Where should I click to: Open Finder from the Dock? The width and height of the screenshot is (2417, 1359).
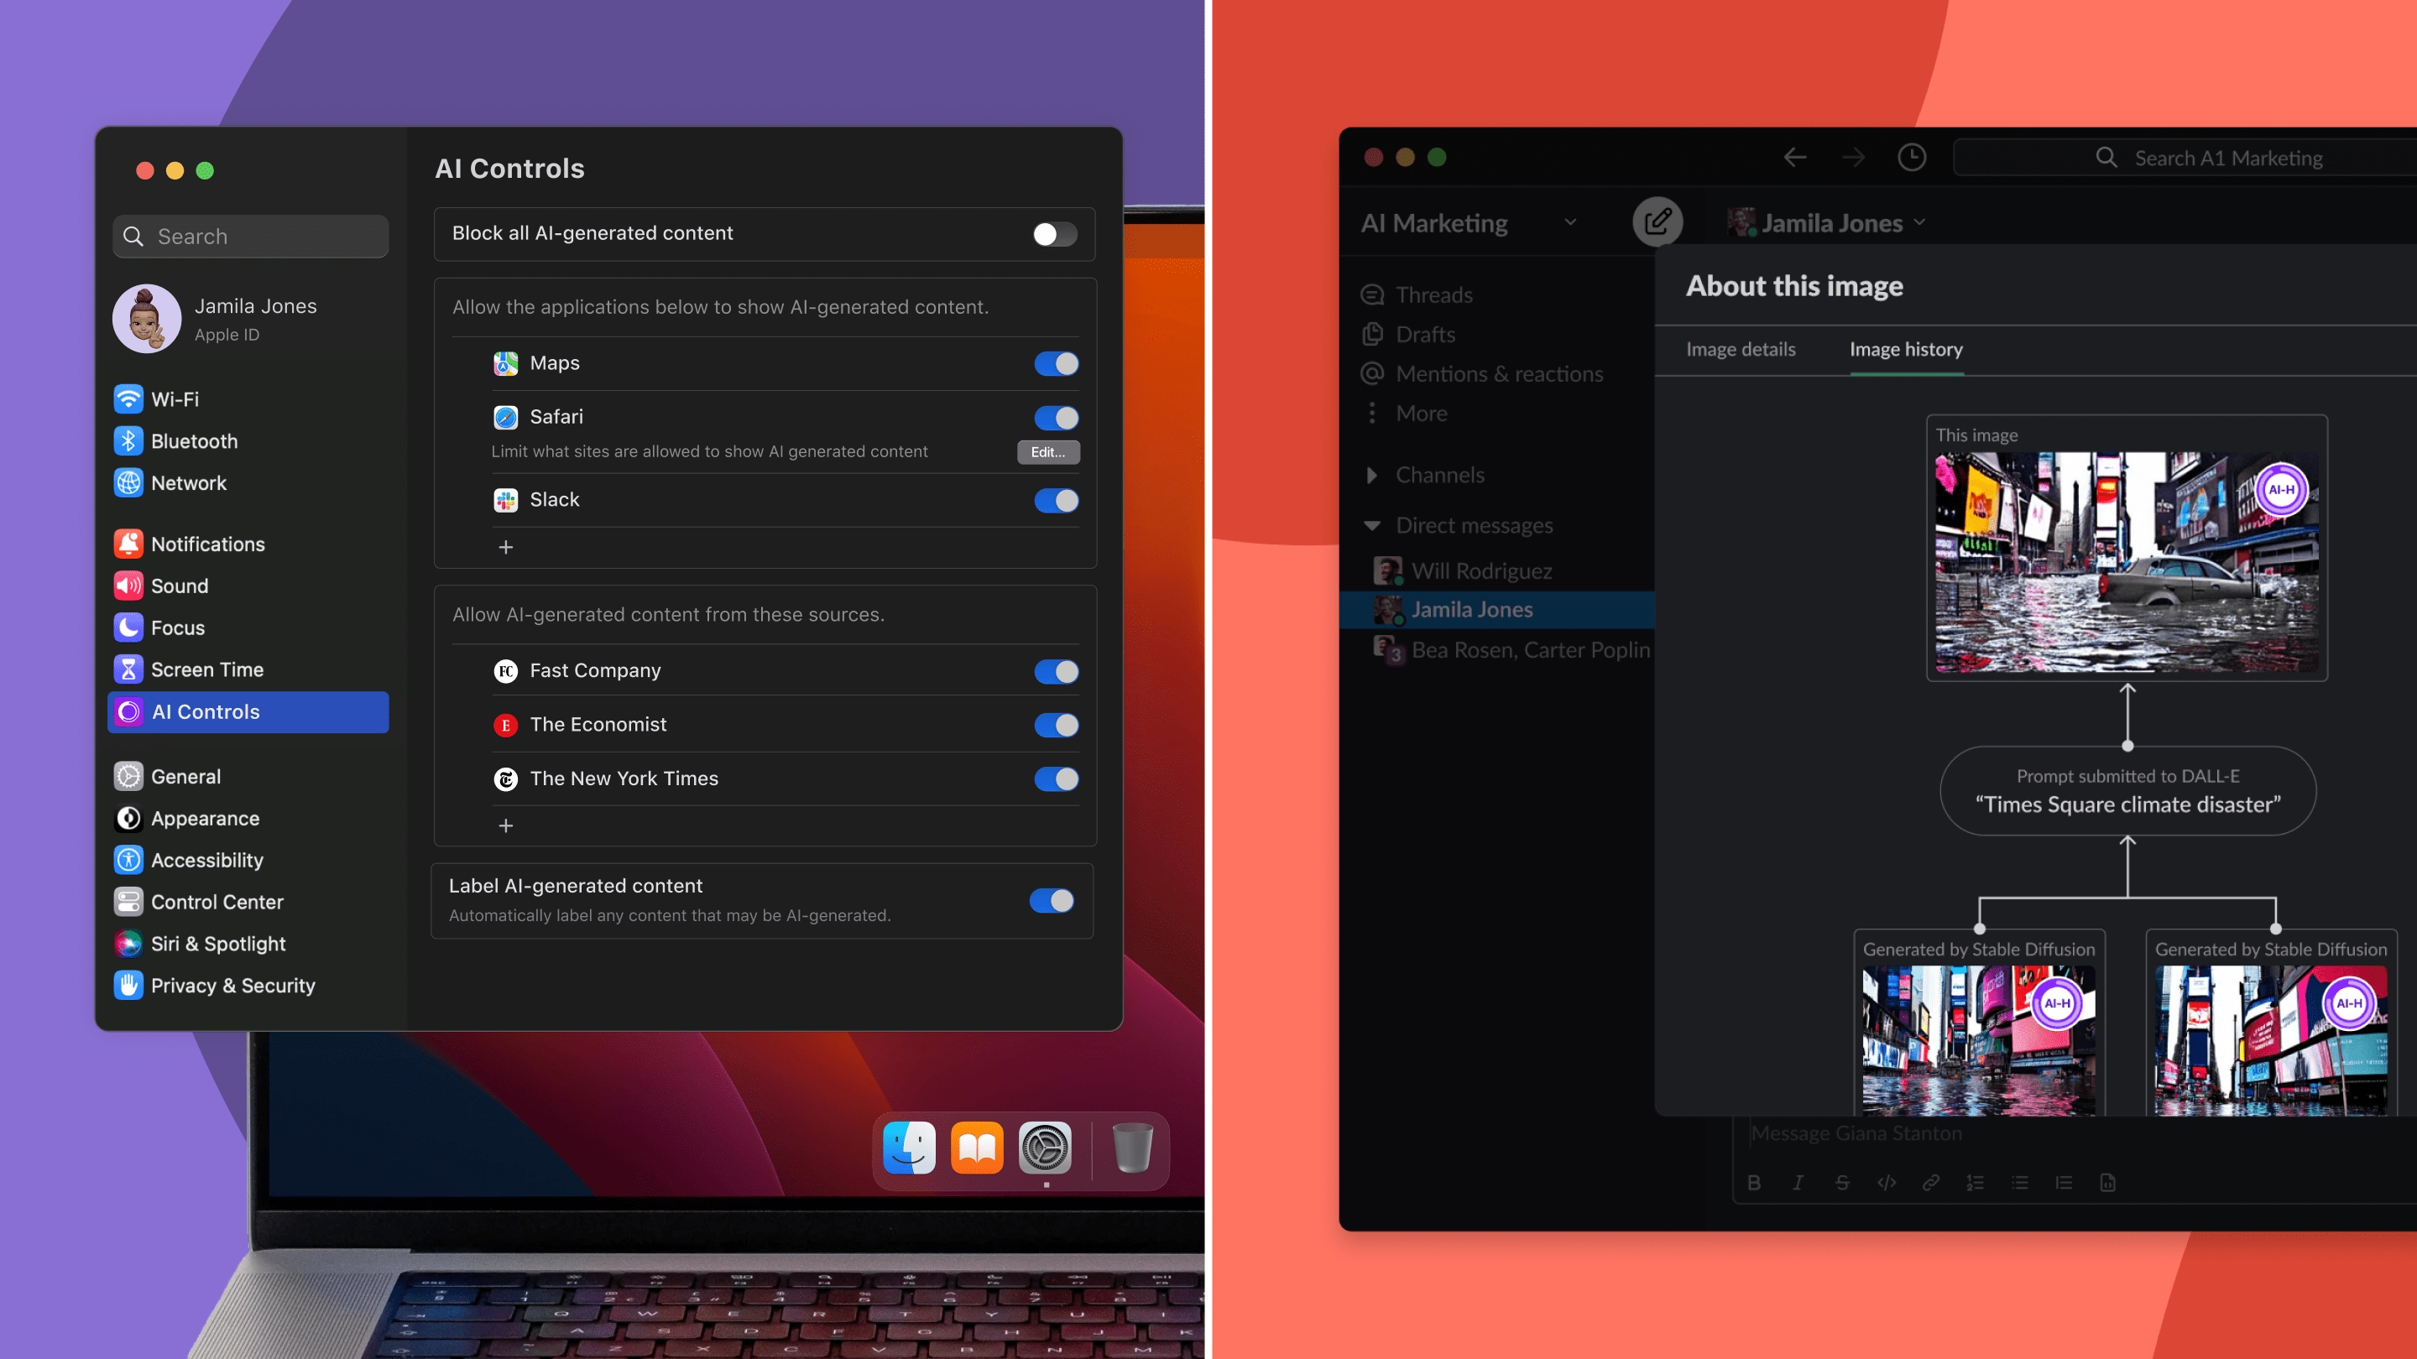point(909,1147)
